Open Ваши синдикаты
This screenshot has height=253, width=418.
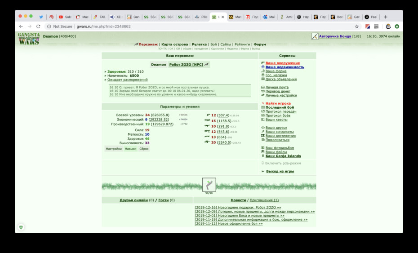click(x=280, y=132)
